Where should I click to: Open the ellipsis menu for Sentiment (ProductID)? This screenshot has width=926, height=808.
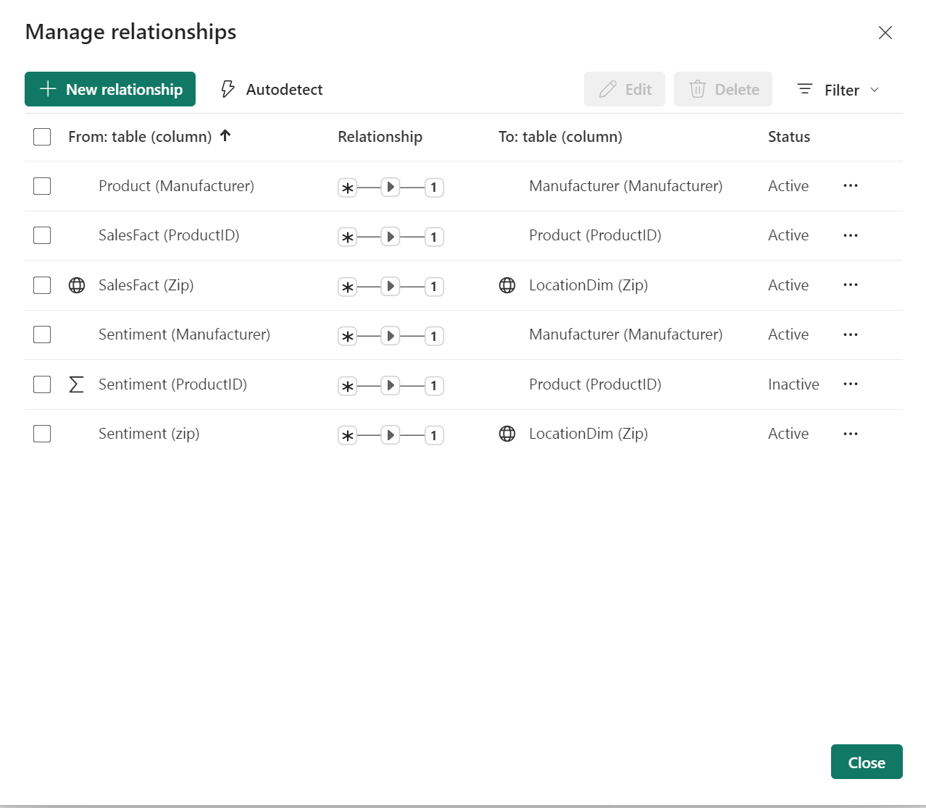point(850,384)
